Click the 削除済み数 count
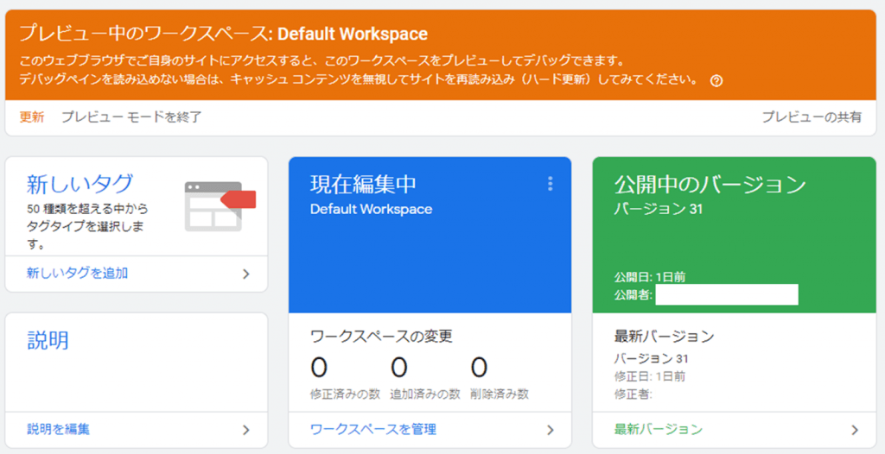This screenshot has height=454, width=885. 479,369
